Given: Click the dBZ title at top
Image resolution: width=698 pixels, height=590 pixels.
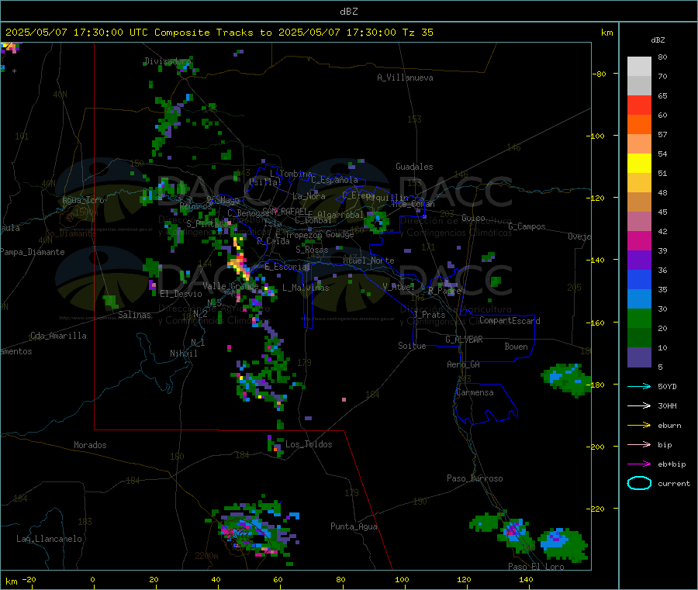Looking at the screenshot, I should [x=348, y=12].
